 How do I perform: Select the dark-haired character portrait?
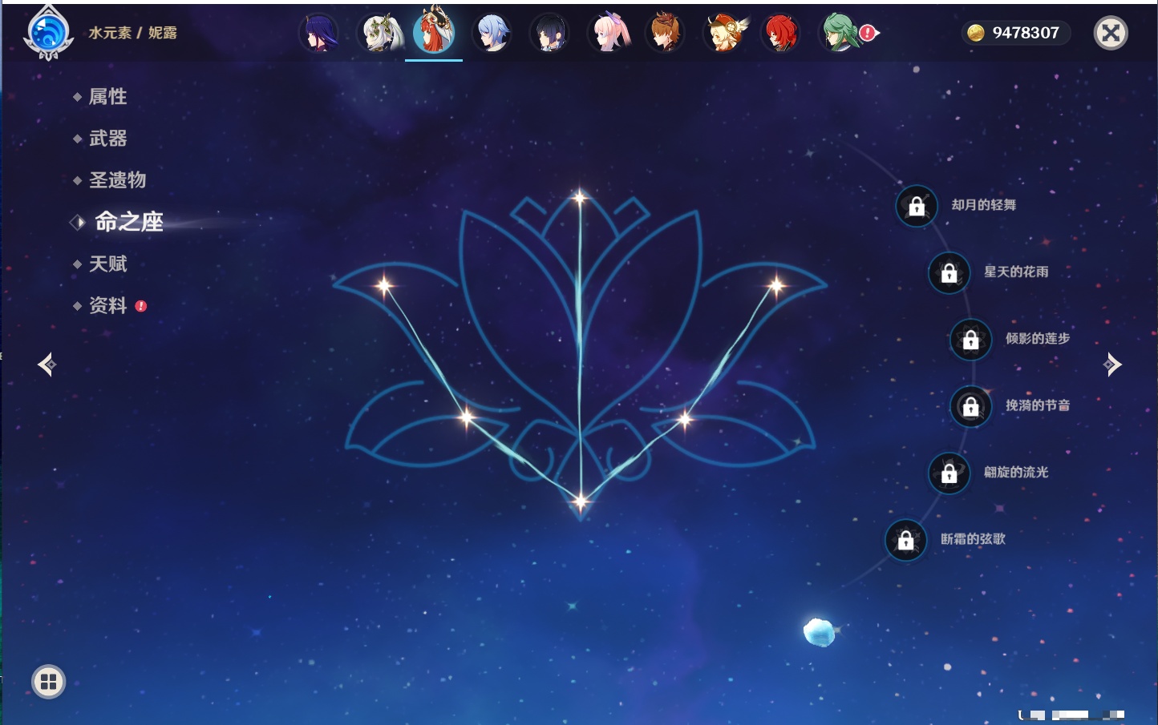(550, 34)
